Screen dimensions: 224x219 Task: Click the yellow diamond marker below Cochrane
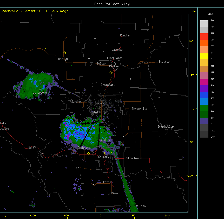pyautogui.click(x=88, y=153)
